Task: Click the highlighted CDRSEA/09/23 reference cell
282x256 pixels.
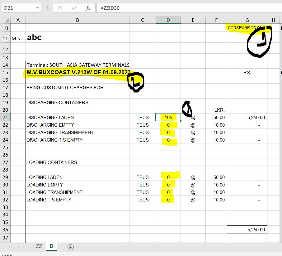Action: [x=247, y=28]
